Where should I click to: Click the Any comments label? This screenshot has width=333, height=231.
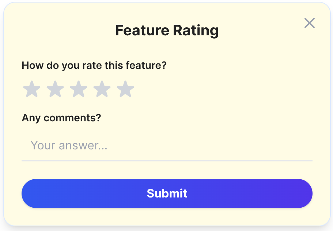point(61,118)
